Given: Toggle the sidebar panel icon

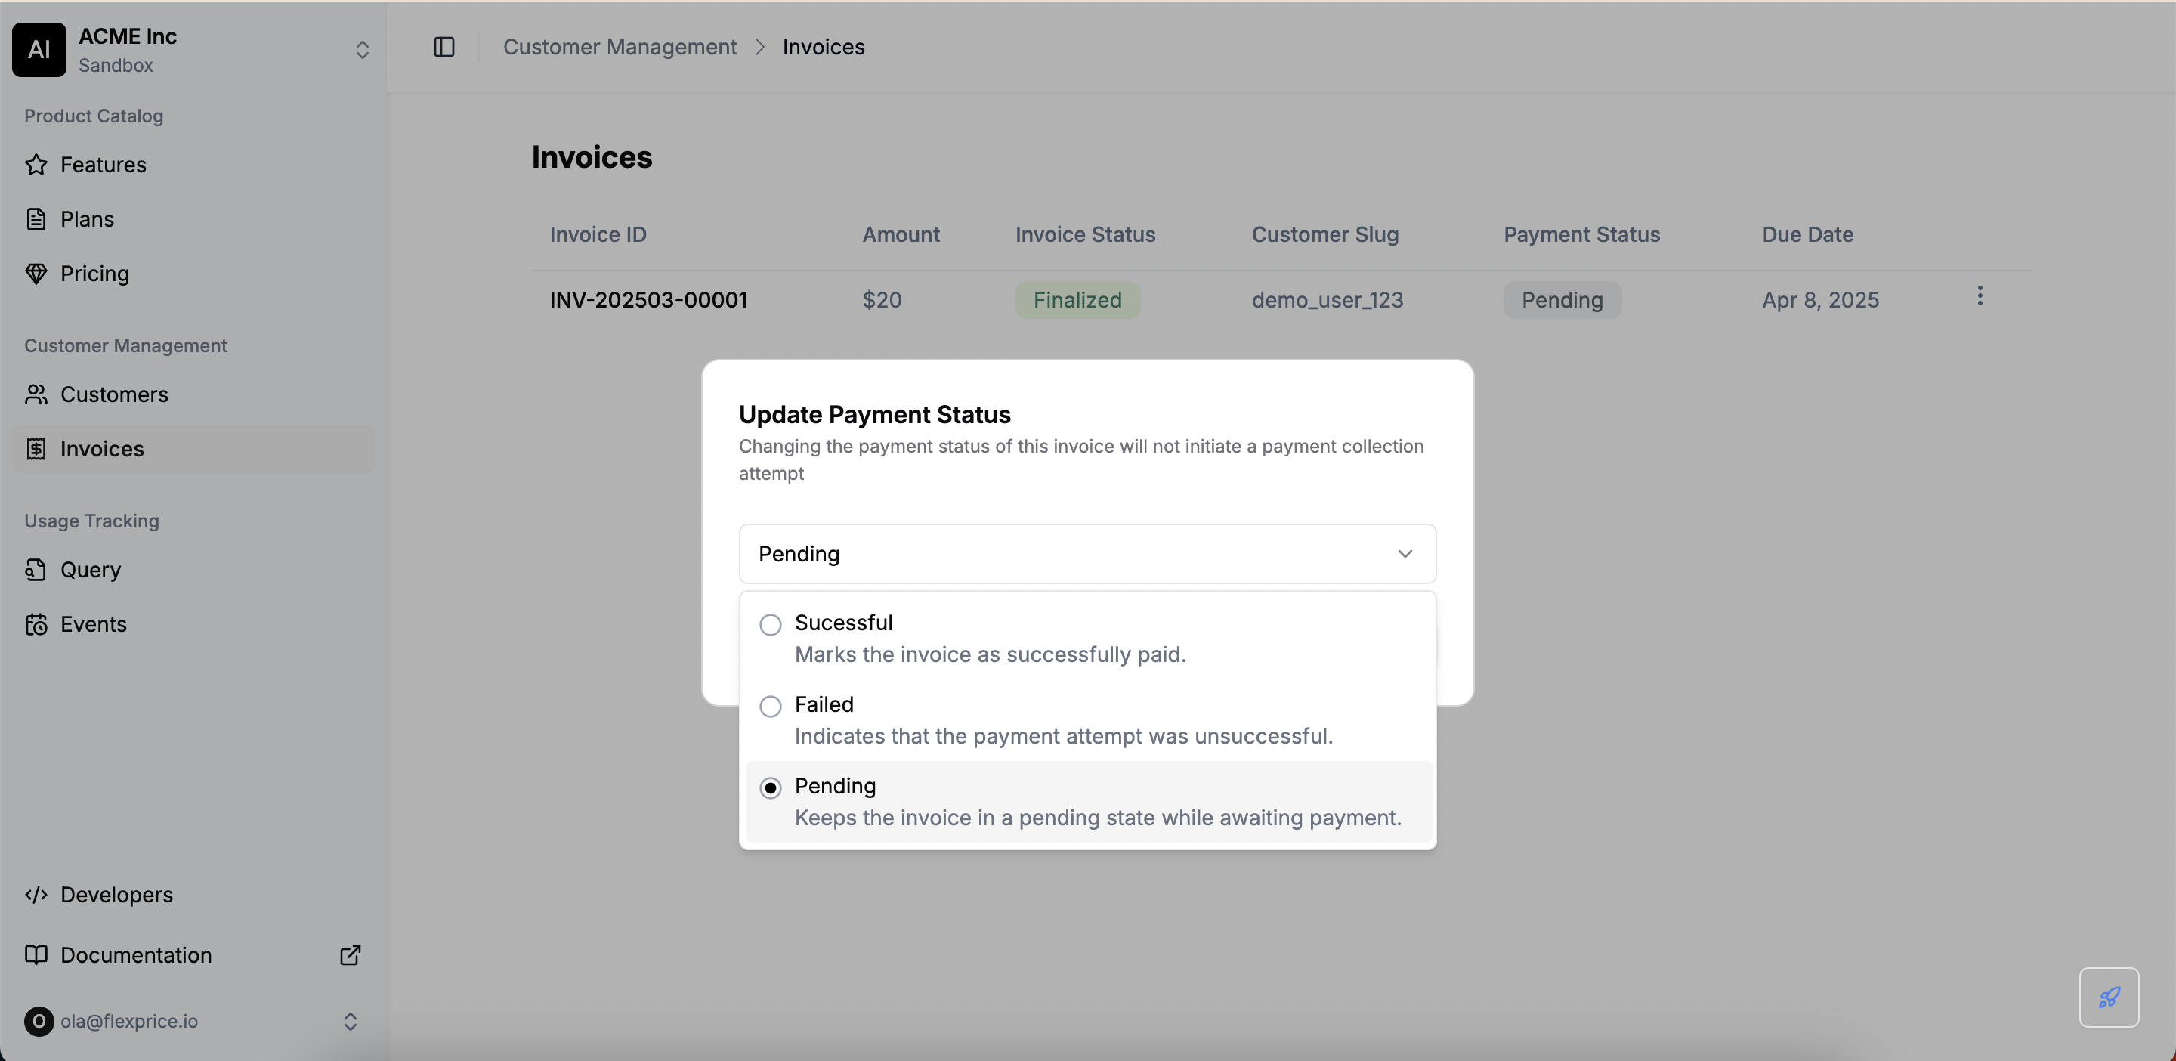Looking at the screenshot, I should (444, 48).
